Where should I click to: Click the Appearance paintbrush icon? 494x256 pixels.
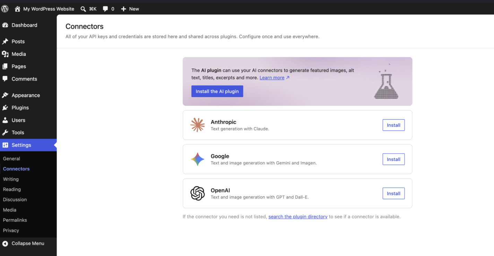click(x=5, y=95)
